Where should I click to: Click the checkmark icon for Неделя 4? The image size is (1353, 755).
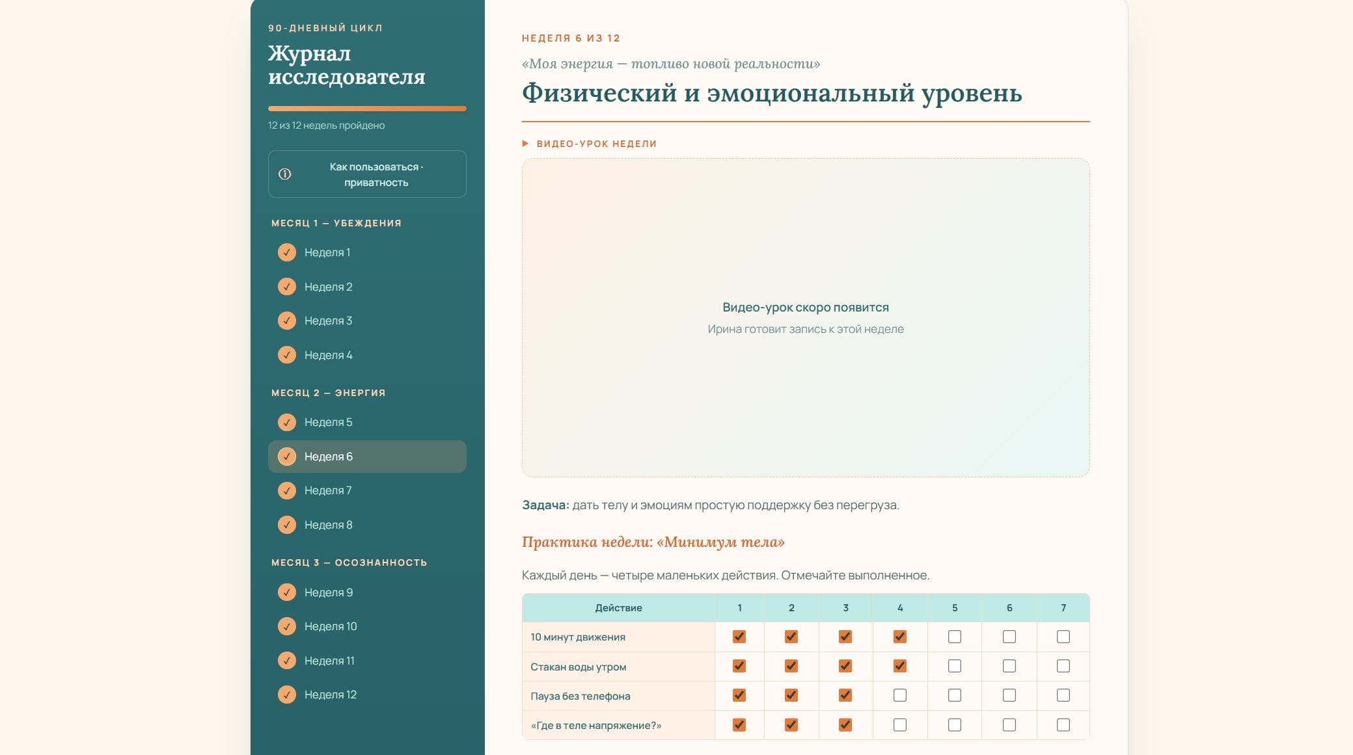pos(287,355)
